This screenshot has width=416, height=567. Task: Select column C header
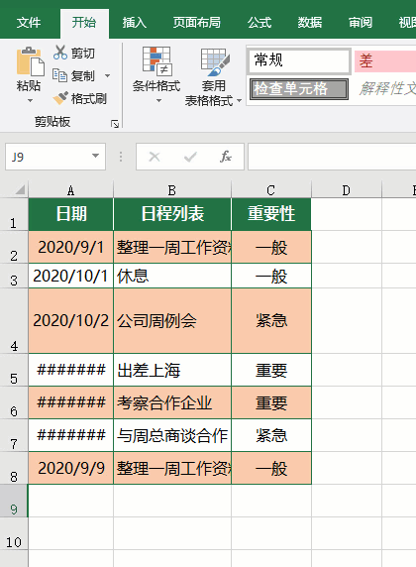point(270,190)
